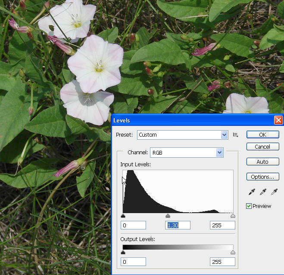Screen dimensions: 284x275
Task: Open the preset options menu icon
Action: 236,135
